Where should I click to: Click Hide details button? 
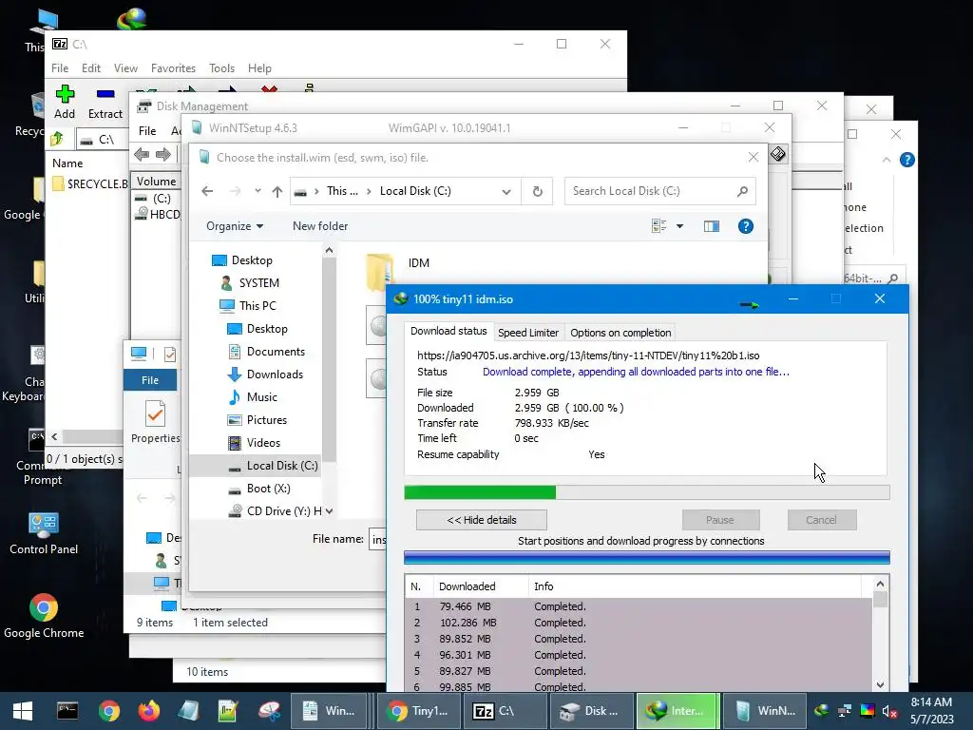click(x=482, y=520)
